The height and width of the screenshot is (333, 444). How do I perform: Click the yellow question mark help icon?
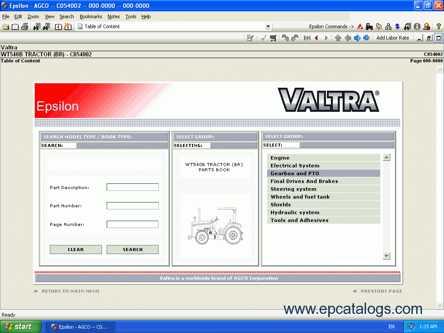439,26
